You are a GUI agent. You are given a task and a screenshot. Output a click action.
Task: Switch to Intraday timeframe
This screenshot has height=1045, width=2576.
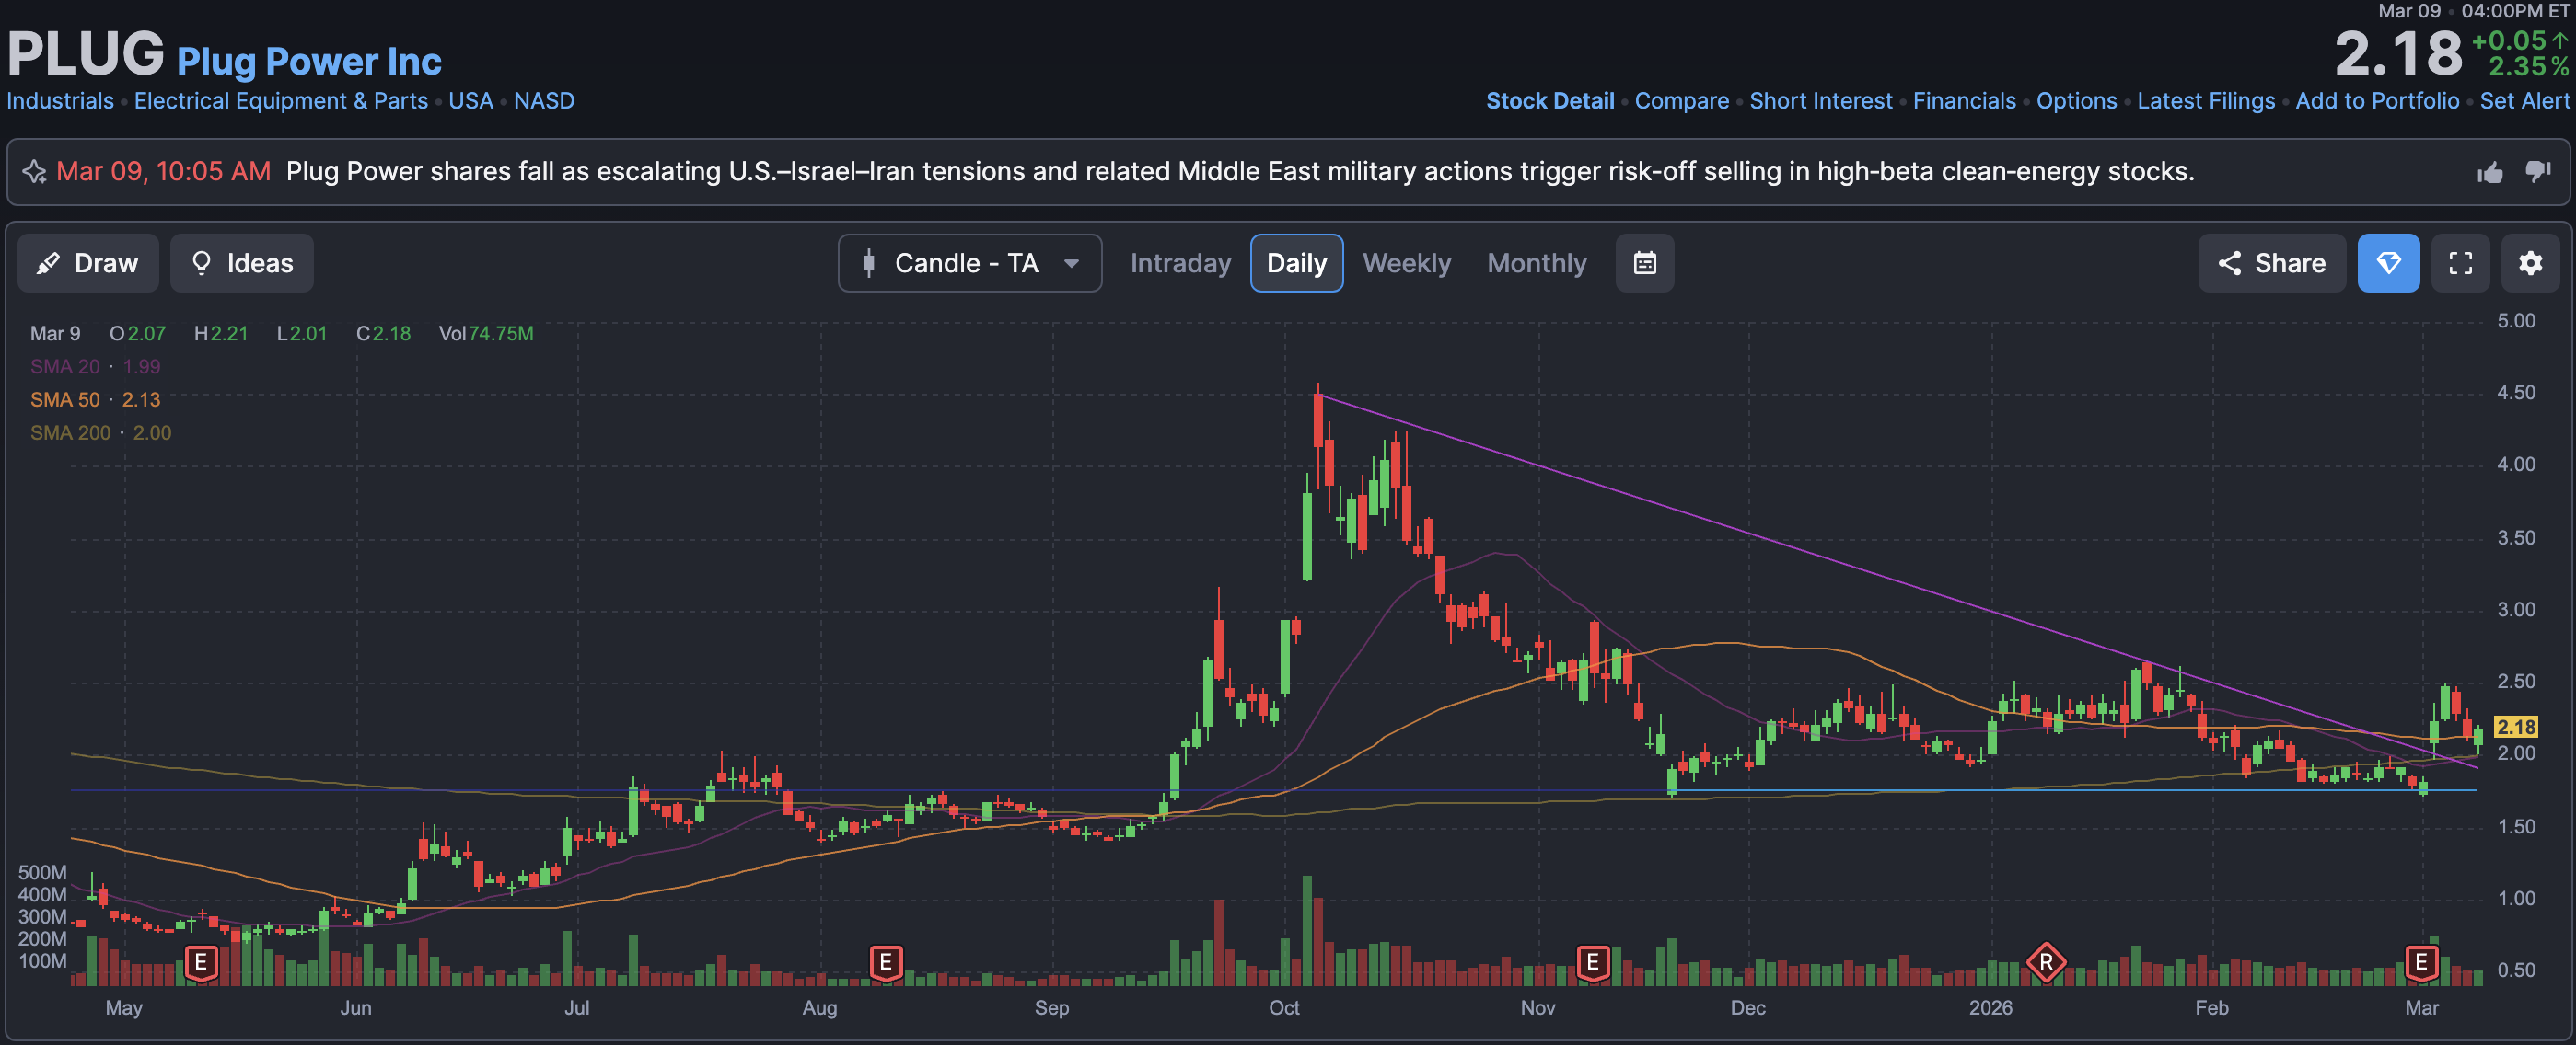tap(1180, 263)
